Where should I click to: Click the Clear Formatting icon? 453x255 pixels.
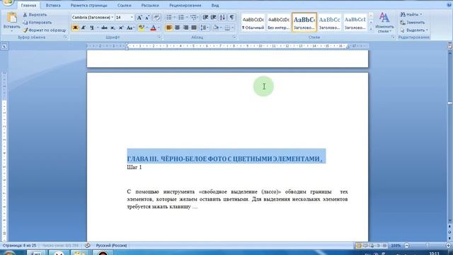coord(156,18)
